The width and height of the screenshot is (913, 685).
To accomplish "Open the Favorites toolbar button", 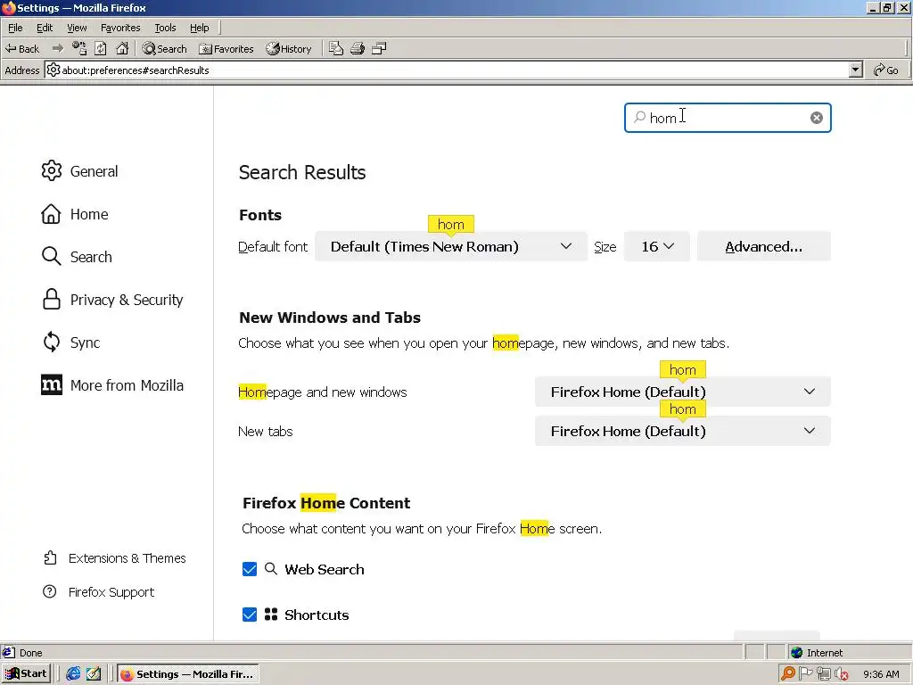I will pos(226,49).
